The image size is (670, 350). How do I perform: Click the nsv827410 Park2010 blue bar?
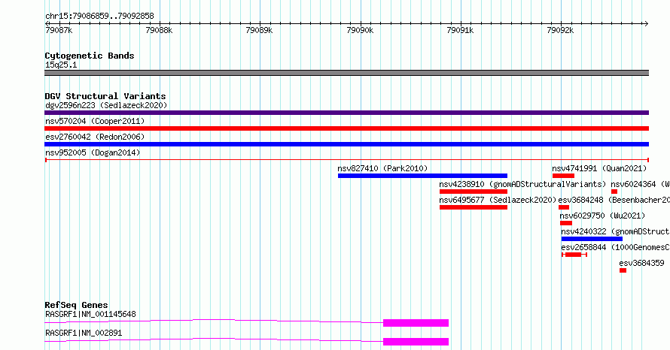click(x=422, y=176)
